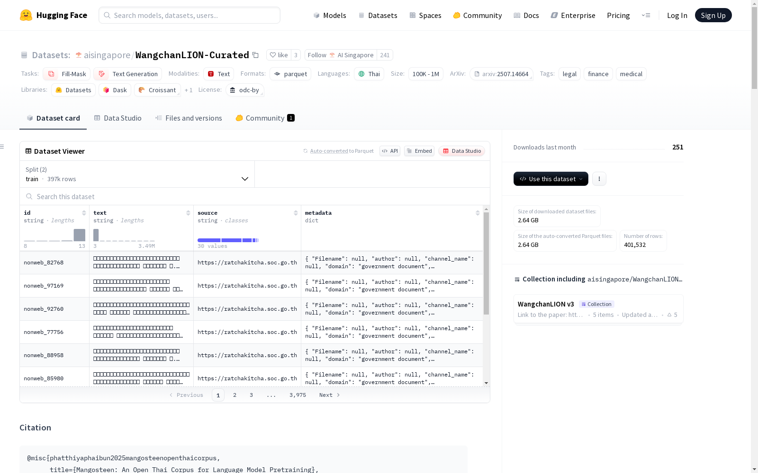
Task: Copy dataset name with copy icon
Action: (x=255, y=55)
